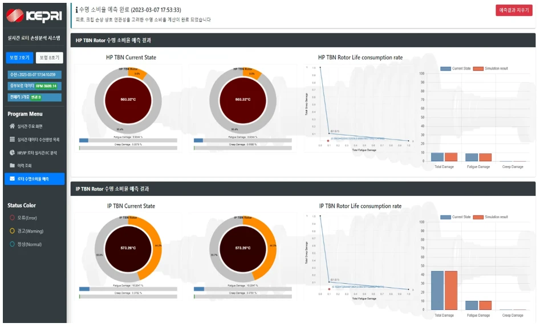Click the HP TBN Current State title
This screenshot has width=540, height=327.
pos(131,58)
